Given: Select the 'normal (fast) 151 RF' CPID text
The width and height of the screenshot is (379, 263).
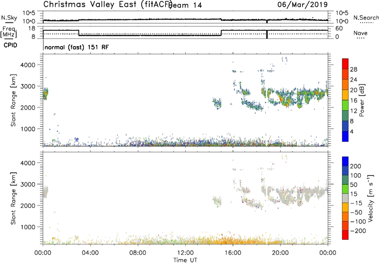Looking at the screenshot, I should 77,47.
